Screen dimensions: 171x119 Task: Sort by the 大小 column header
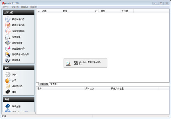coord(94,11)
